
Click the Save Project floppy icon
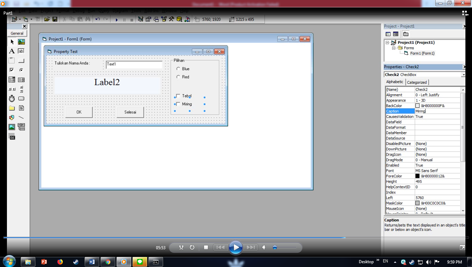(55, 19)
